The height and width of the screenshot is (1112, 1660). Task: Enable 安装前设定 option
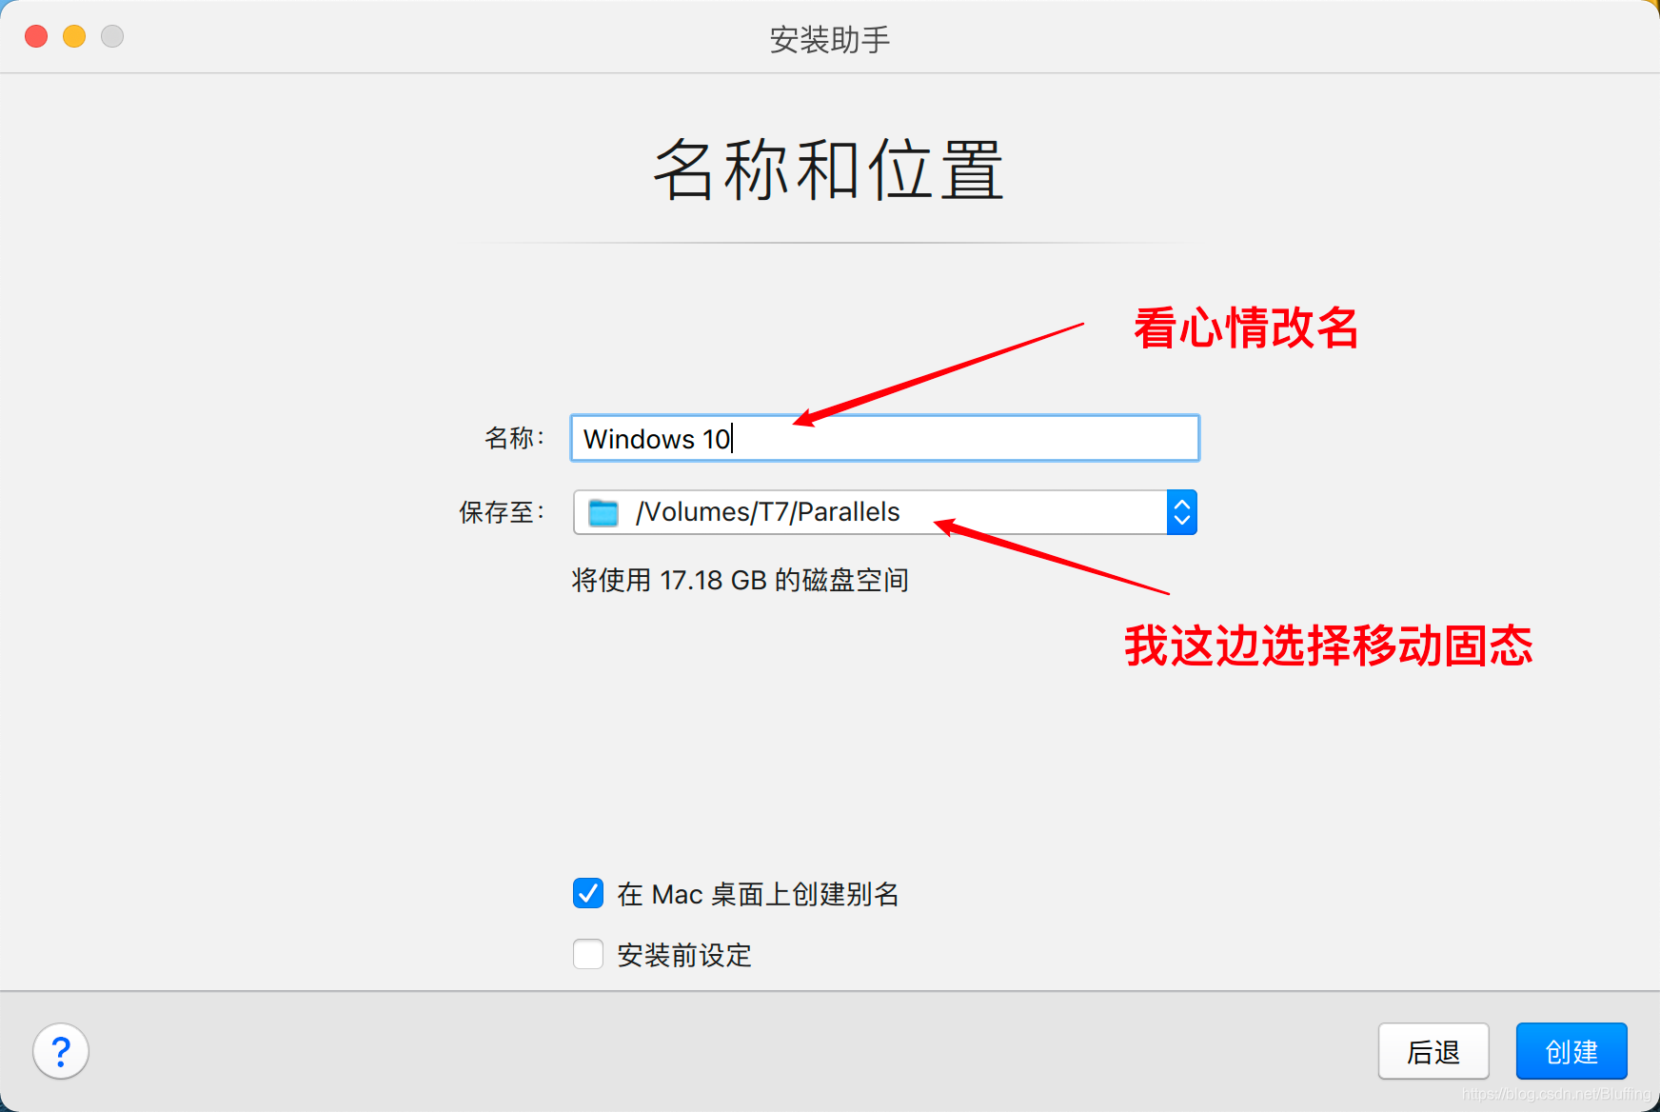tap(587, 954)
